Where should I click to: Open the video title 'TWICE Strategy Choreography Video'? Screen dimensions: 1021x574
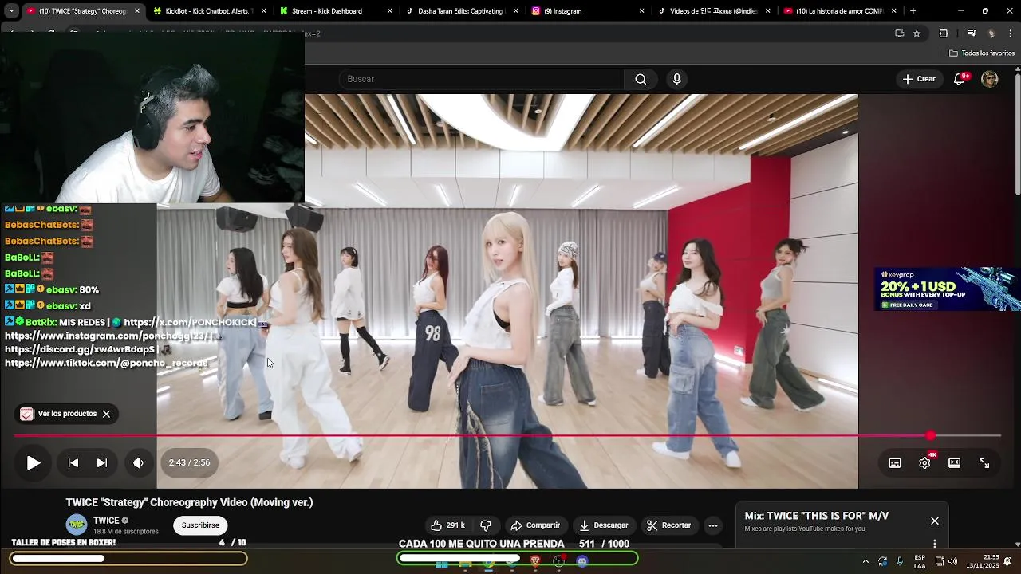coord(189,502)
